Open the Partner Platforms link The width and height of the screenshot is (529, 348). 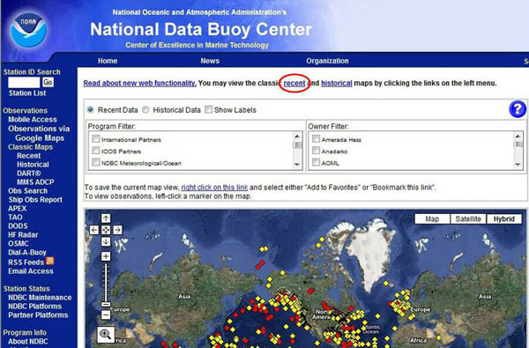38,315
